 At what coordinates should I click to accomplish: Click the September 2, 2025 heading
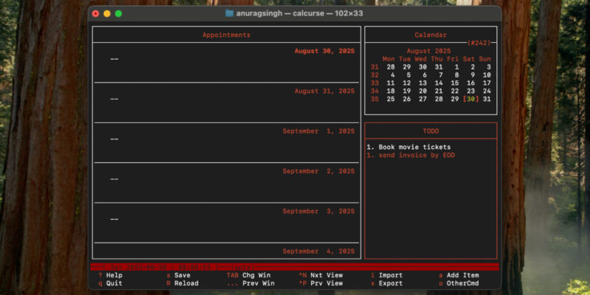[x=319, y=171]
